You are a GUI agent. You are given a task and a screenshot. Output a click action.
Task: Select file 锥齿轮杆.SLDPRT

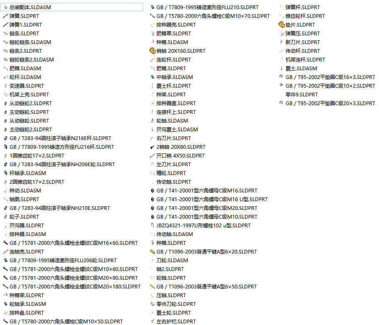pyautogui.click(x=305, y=16)
